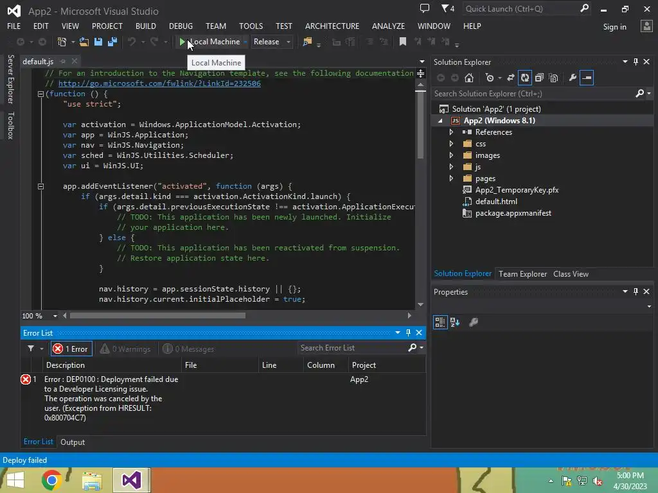Open the ARCHITECTURE menu
The width and height of the screenshot is (658, 493).
[332, 26]
